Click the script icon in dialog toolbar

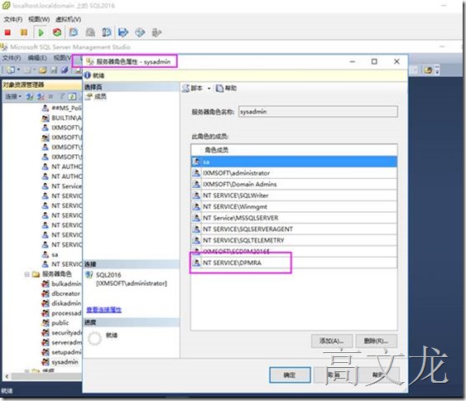coord(186,88)
